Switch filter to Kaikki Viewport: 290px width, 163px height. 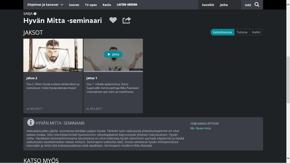[256, 32]
